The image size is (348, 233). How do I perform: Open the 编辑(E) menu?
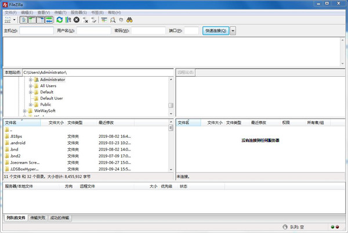[27, 12]
